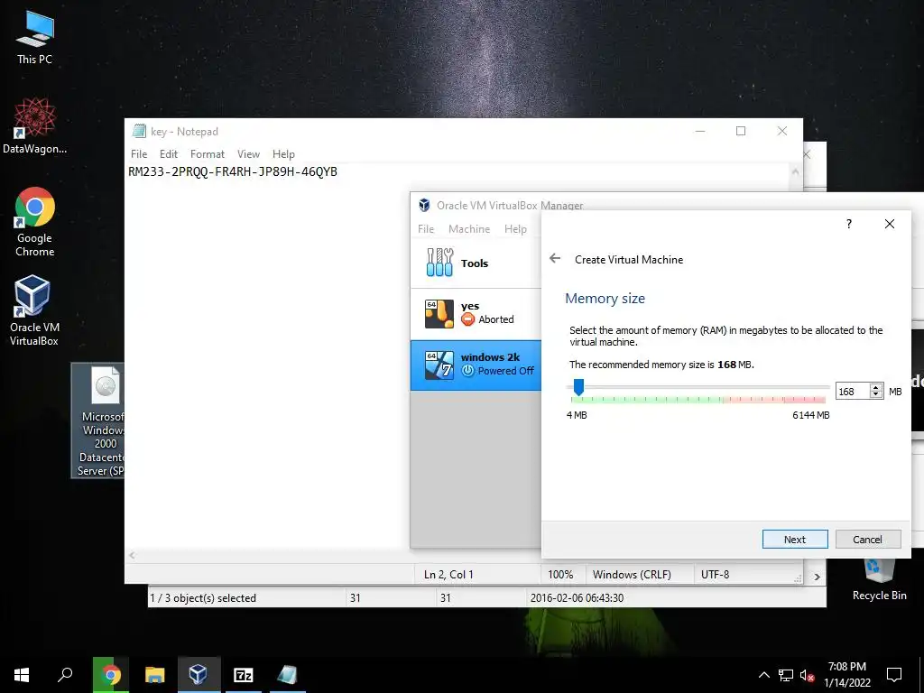Open Notepad Help menu
The width and height of the screenshot is (924, 693).
pos(283,154)
